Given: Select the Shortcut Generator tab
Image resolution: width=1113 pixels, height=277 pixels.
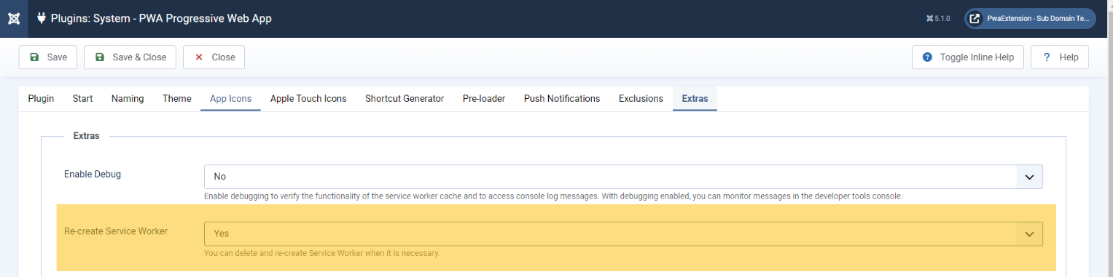Looking at the screenshot, I should coord(405,99).
